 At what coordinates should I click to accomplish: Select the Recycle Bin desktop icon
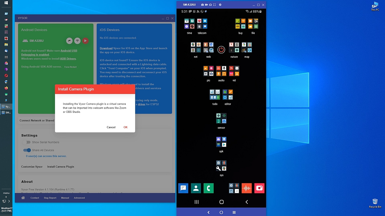pyautogui.click(x=375, y=203)
